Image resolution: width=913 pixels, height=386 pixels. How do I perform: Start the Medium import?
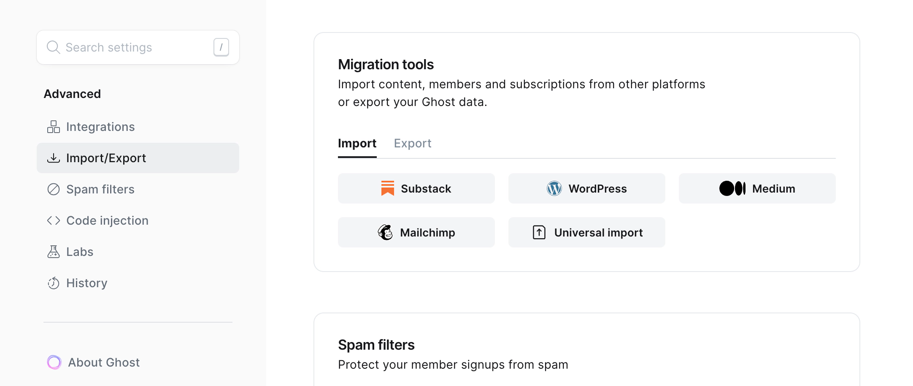coord(757,188)
